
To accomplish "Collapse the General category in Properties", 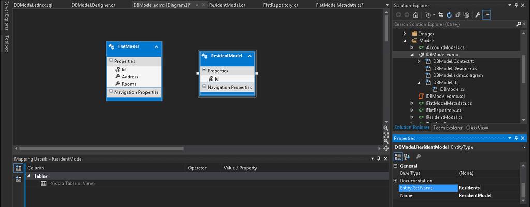I will [x=396, y=166].
